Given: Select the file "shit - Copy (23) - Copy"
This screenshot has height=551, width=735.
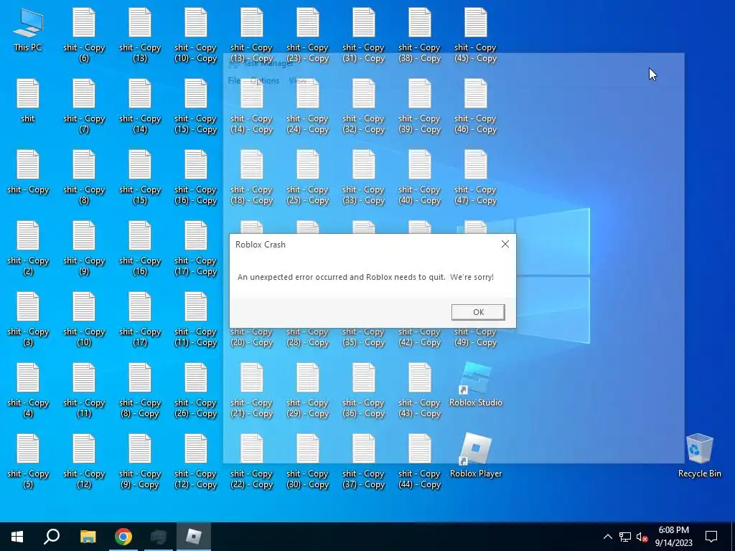Looking at the screenshot, I should 307,35.
